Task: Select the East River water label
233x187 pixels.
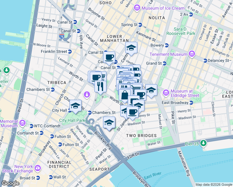Action: click(153, 176)
